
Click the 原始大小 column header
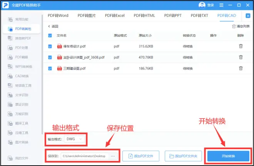pos(145,35)
